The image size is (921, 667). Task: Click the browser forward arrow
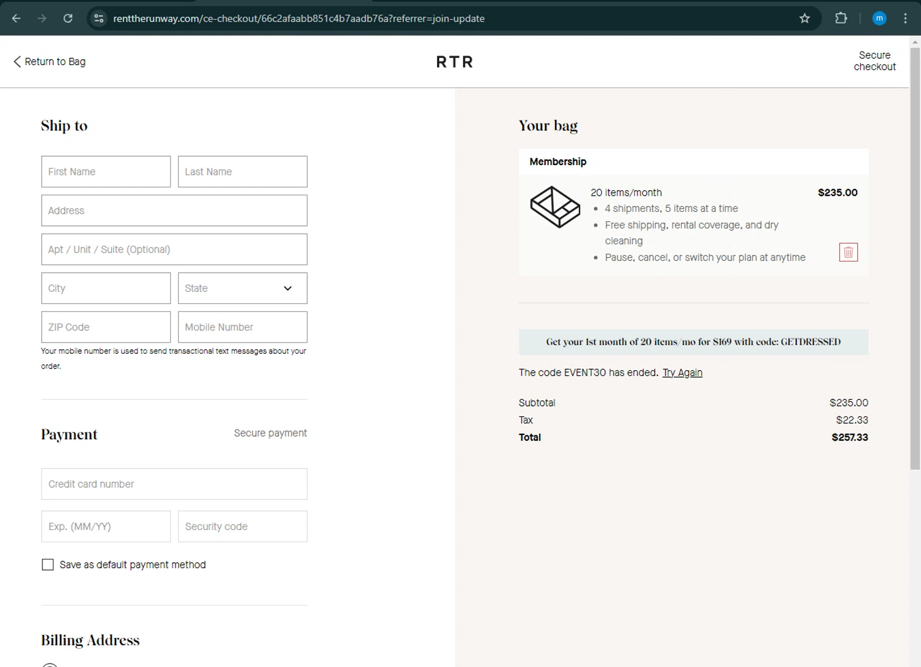[42, 18]
